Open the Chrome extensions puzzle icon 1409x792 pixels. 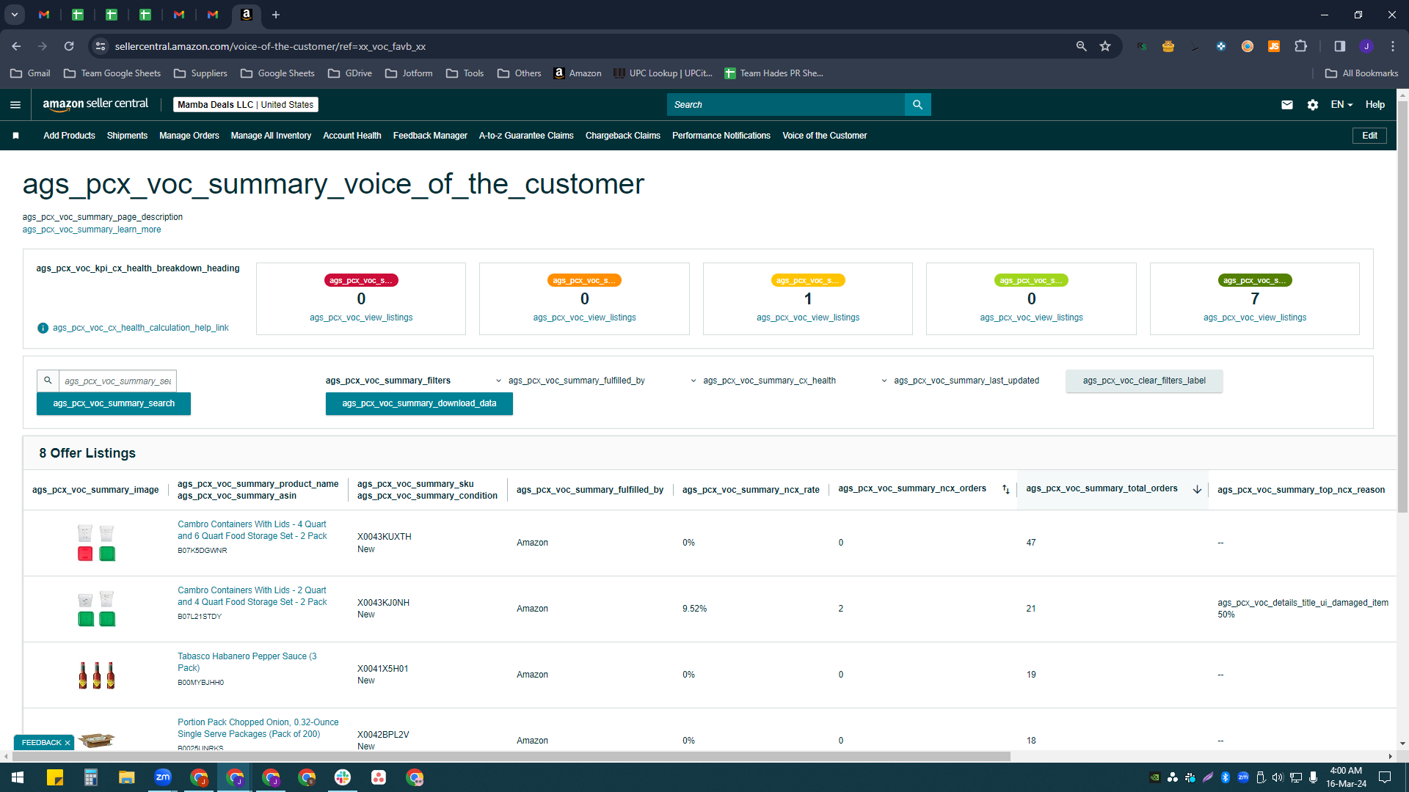[1301, 46]
